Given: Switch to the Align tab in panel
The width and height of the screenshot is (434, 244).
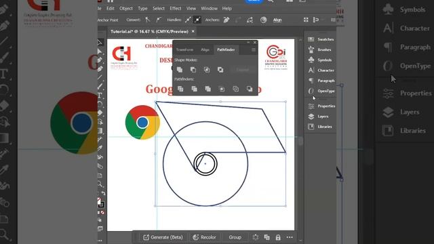Looking at the screenshot, I should [x=205, y=49].
